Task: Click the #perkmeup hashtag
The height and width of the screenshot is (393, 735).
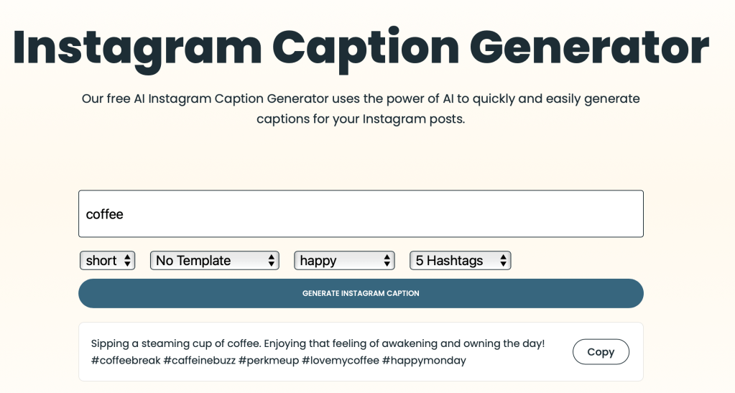Action: click(268, 361)
